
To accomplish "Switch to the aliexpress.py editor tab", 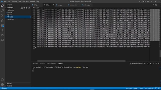I will point(74,5).
